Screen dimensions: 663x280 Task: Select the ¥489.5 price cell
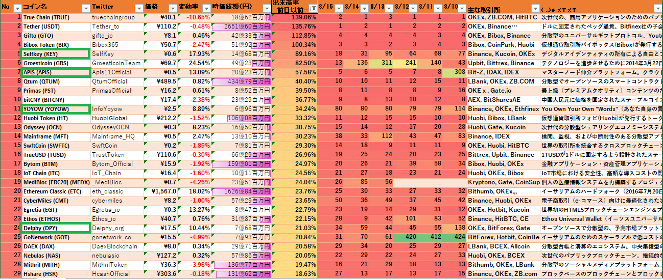(x=160, y=81)
